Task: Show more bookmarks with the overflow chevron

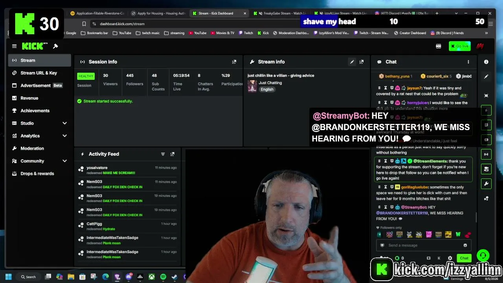Action: (x=486, y=33)
